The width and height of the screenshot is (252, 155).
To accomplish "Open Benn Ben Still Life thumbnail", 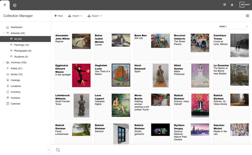I will pos(160,41).
